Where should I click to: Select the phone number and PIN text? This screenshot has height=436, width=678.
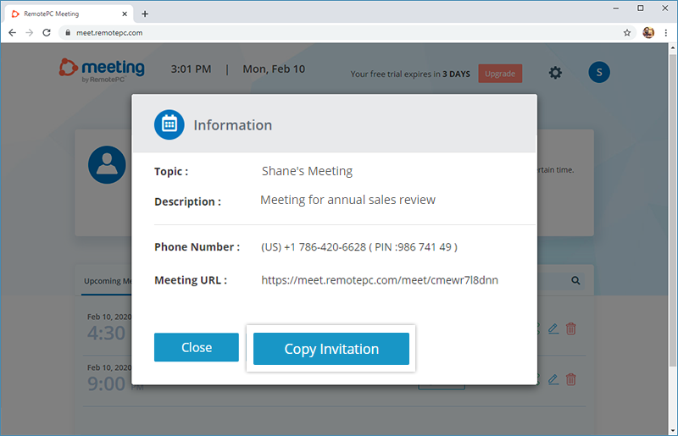(359, 246)
